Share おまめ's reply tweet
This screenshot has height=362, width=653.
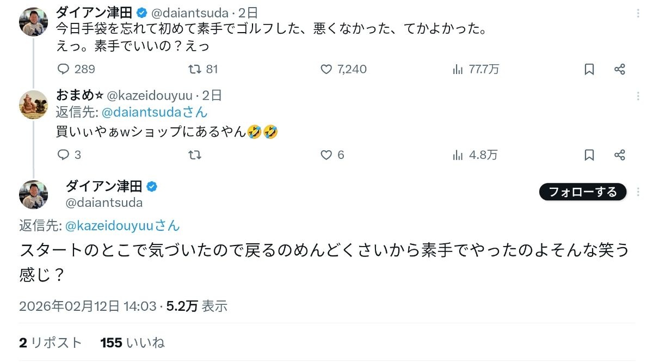tap(619, 155)
